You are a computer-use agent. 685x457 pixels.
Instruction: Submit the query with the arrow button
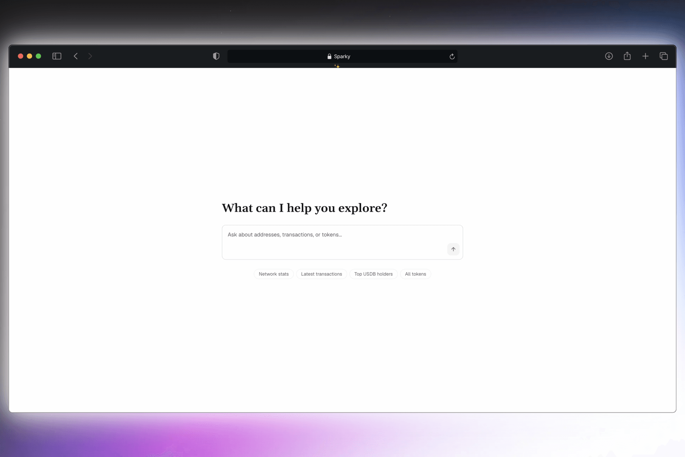pyautogui.click(x=453, y=249)
